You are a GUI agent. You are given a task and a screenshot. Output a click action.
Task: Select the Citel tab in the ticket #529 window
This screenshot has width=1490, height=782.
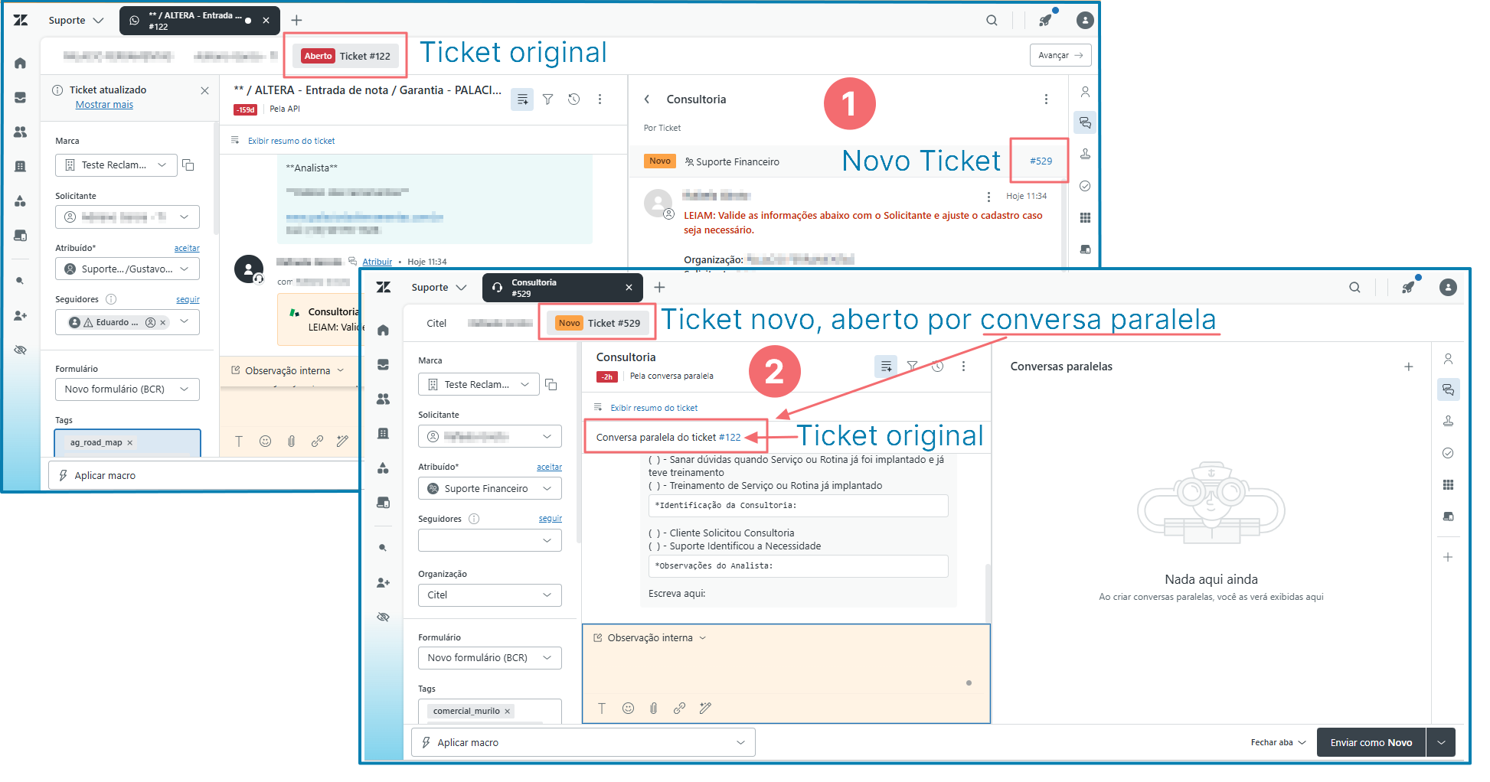click(436, 323)
